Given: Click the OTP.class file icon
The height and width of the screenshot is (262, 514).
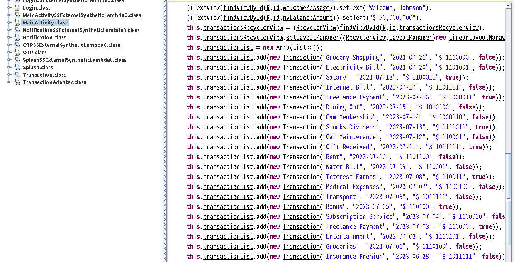Looking at the screenshot, I should (x=17, y=53).
